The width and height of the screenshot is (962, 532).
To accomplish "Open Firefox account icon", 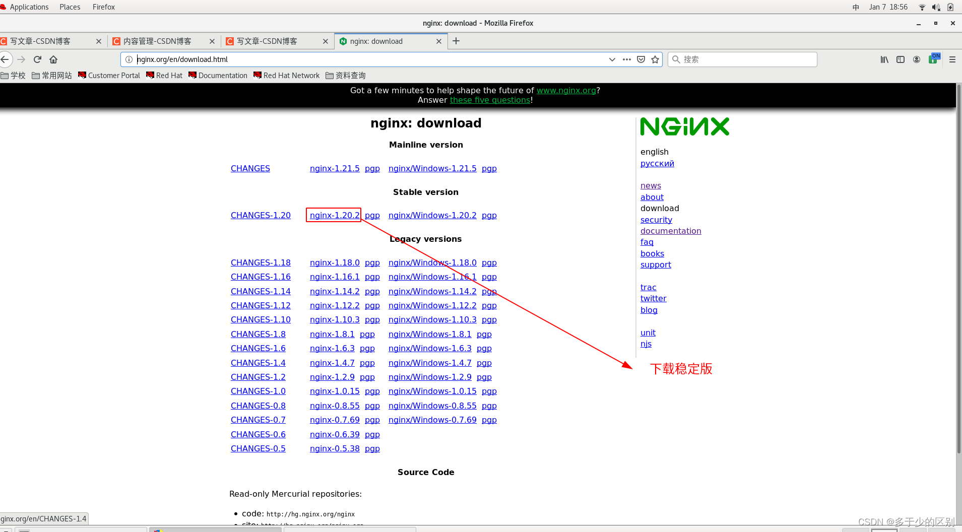I will [917, 59].
